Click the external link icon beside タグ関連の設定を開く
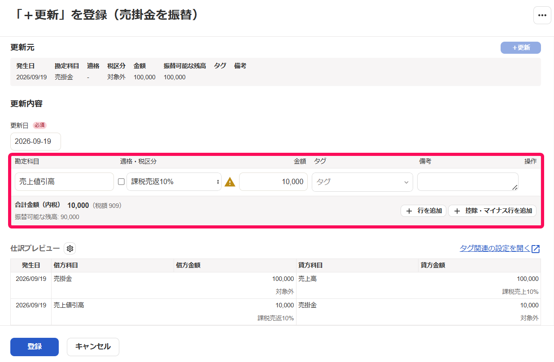 click(x=536, y=249)
